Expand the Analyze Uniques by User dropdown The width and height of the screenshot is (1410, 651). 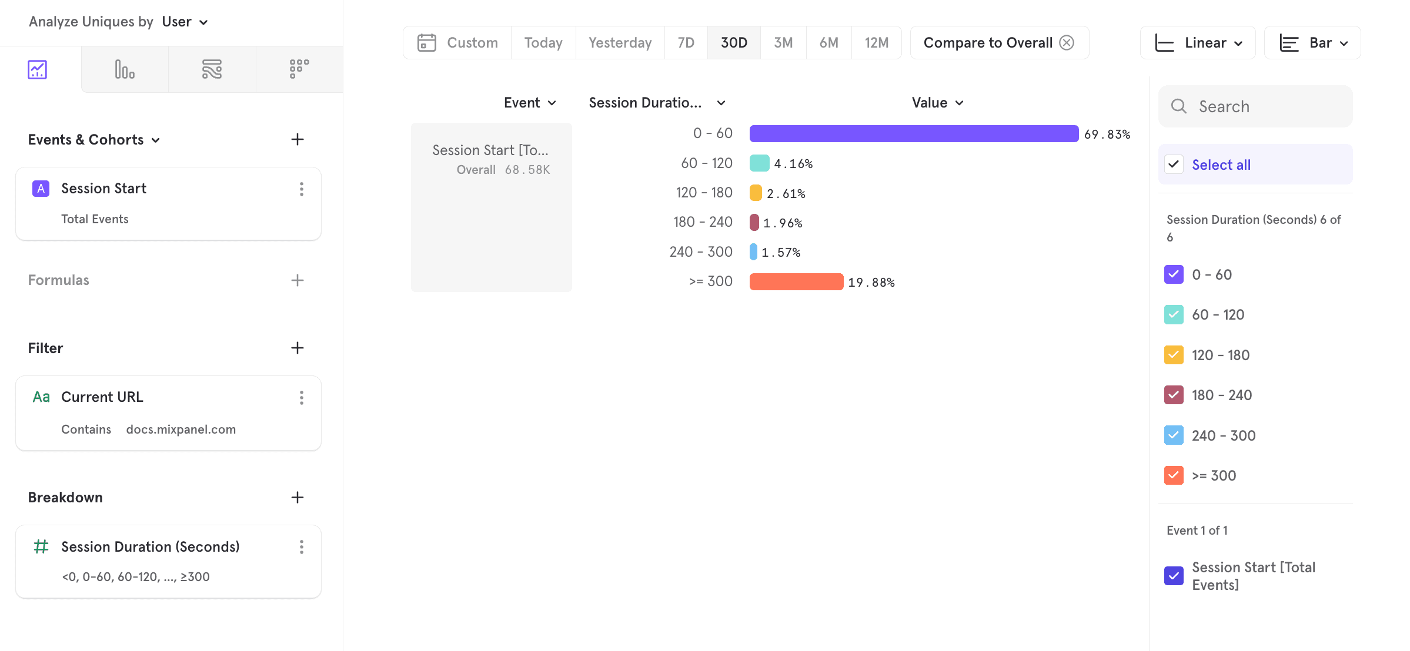(x=185, y=22)
